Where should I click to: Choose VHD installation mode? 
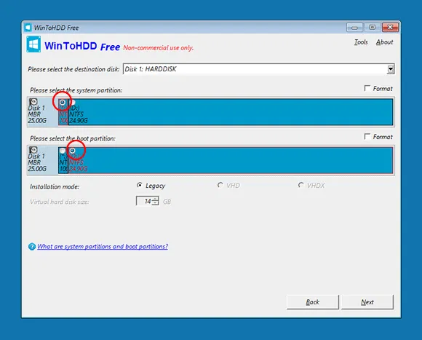220,185
